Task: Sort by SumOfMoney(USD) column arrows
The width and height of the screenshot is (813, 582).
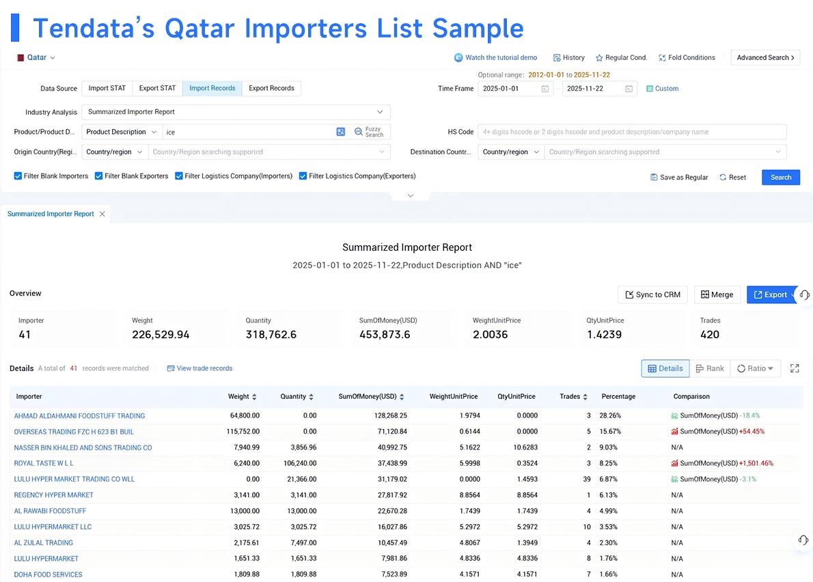Action: [402, 396]
